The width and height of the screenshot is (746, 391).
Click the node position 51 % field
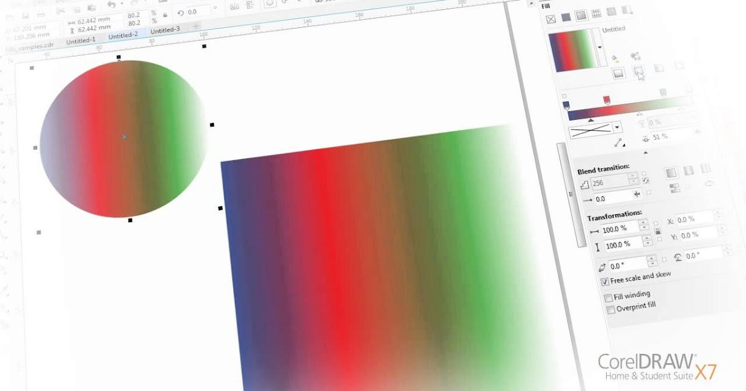[x=678, y=135]
